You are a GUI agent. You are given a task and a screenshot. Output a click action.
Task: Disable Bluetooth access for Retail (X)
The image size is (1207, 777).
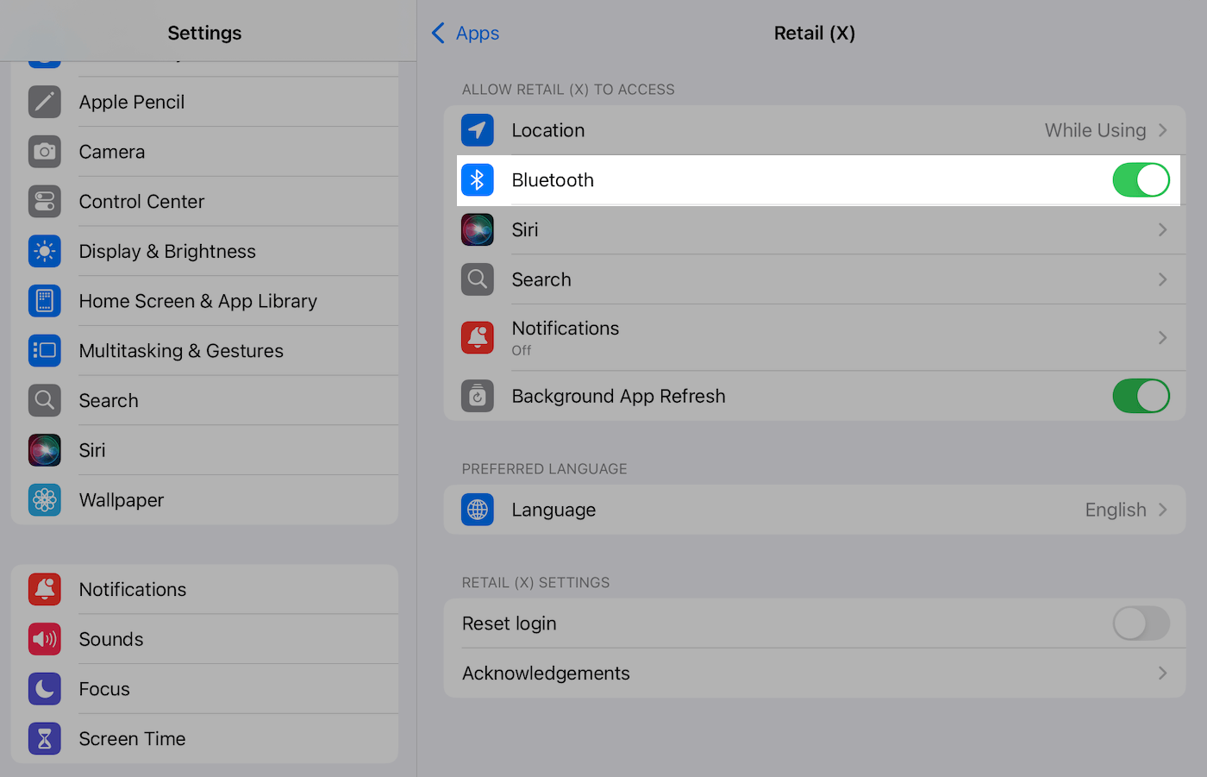point(1141,180)
